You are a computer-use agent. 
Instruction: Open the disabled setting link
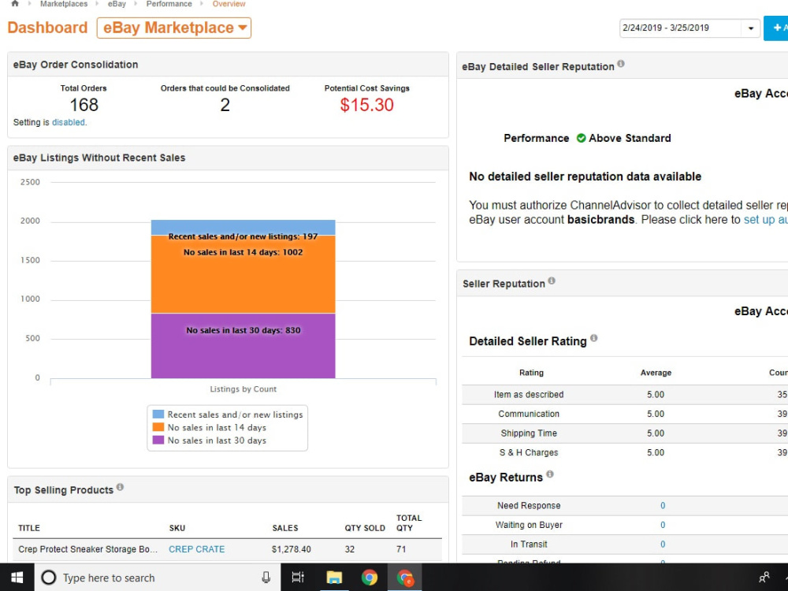click(x=69, y=122)
